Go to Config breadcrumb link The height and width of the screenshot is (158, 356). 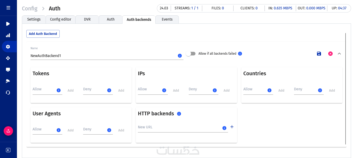[x=30, y=8]
